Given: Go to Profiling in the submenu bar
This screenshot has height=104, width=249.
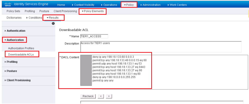Looking at the screenshot, I should 30,11.
